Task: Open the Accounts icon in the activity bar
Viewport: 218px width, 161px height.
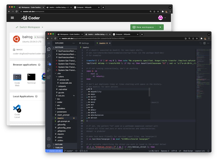Action: 49,139
